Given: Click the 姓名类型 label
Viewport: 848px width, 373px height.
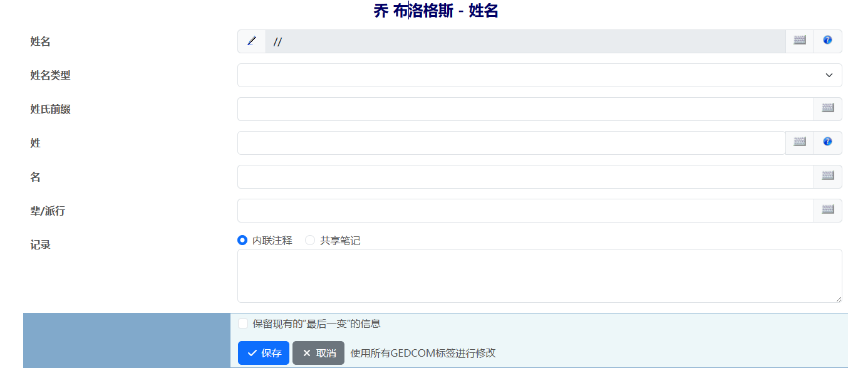Looking at the screenshot, I should (50, 75).
